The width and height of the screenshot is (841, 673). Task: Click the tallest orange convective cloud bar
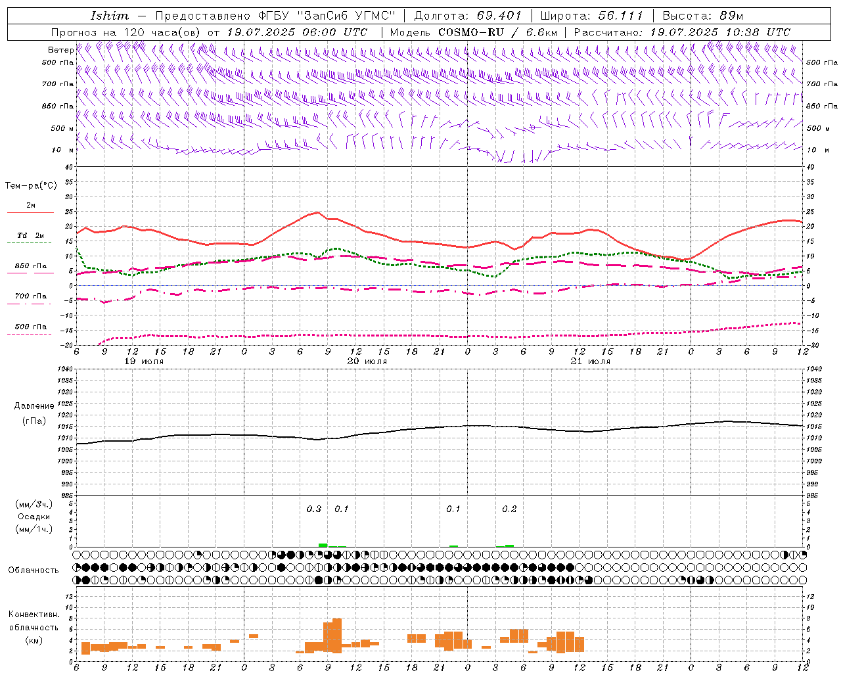tap(337, 636)
